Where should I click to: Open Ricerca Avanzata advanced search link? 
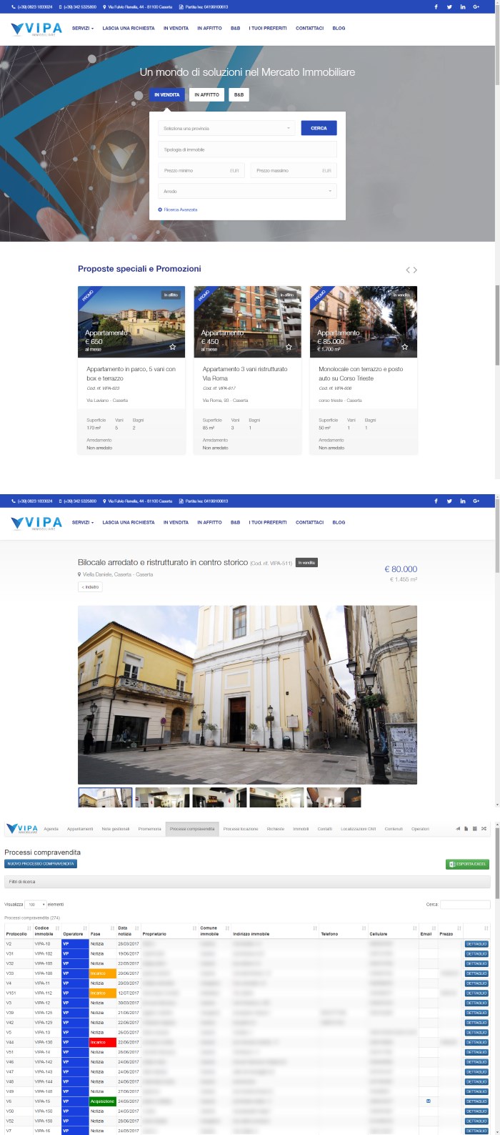coord(178,210)
